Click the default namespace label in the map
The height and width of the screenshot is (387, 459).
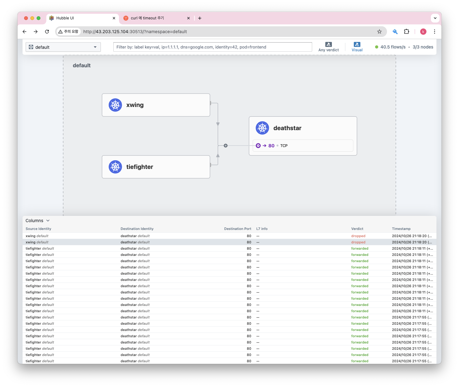click(82, 65)
